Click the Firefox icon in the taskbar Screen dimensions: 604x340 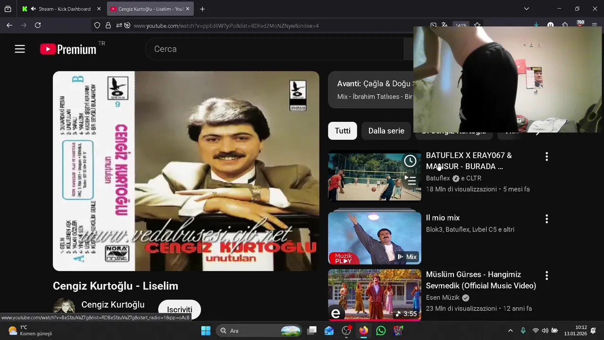pos(363,331)
